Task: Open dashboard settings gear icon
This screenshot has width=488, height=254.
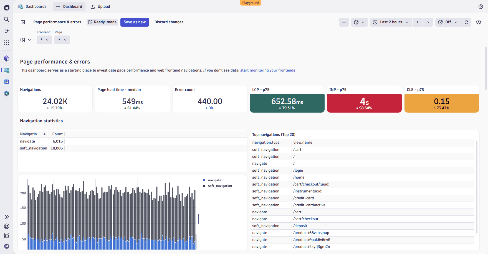Action: click(x=478, y=22)
